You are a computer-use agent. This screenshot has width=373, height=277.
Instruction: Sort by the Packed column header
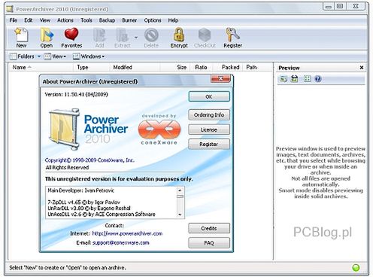coord(228,67)
